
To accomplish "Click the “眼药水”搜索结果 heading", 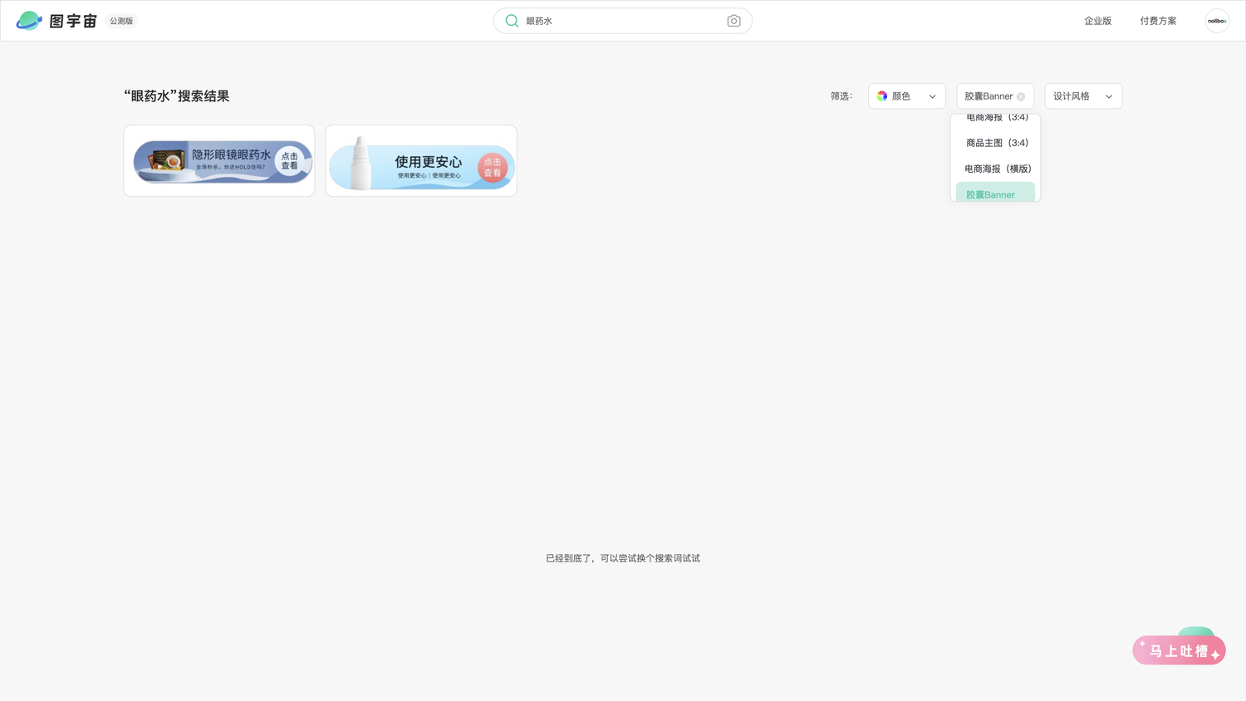I will click(x=177, y=96).
